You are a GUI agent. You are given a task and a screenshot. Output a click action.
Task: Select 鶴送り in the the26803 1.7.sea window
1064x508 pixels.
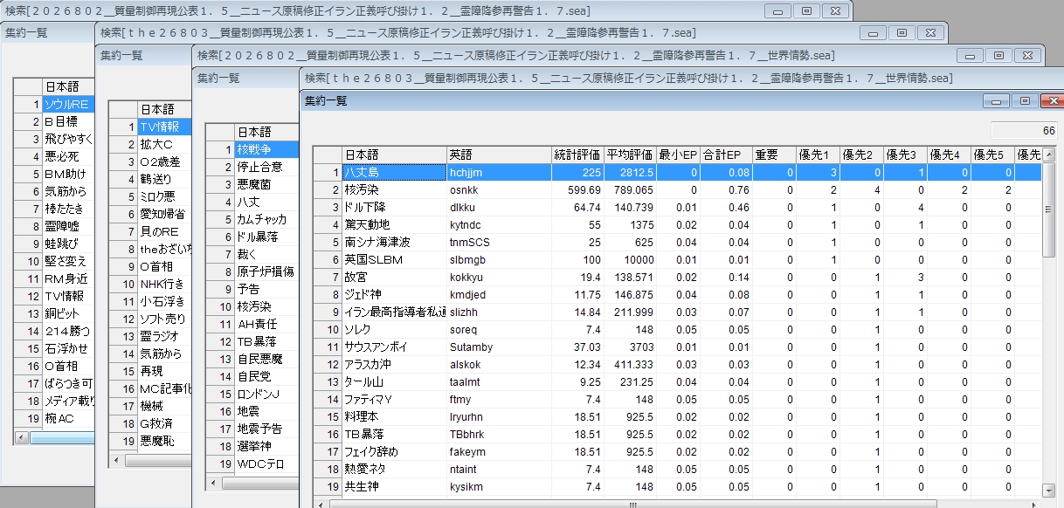(x=164, y=179)
